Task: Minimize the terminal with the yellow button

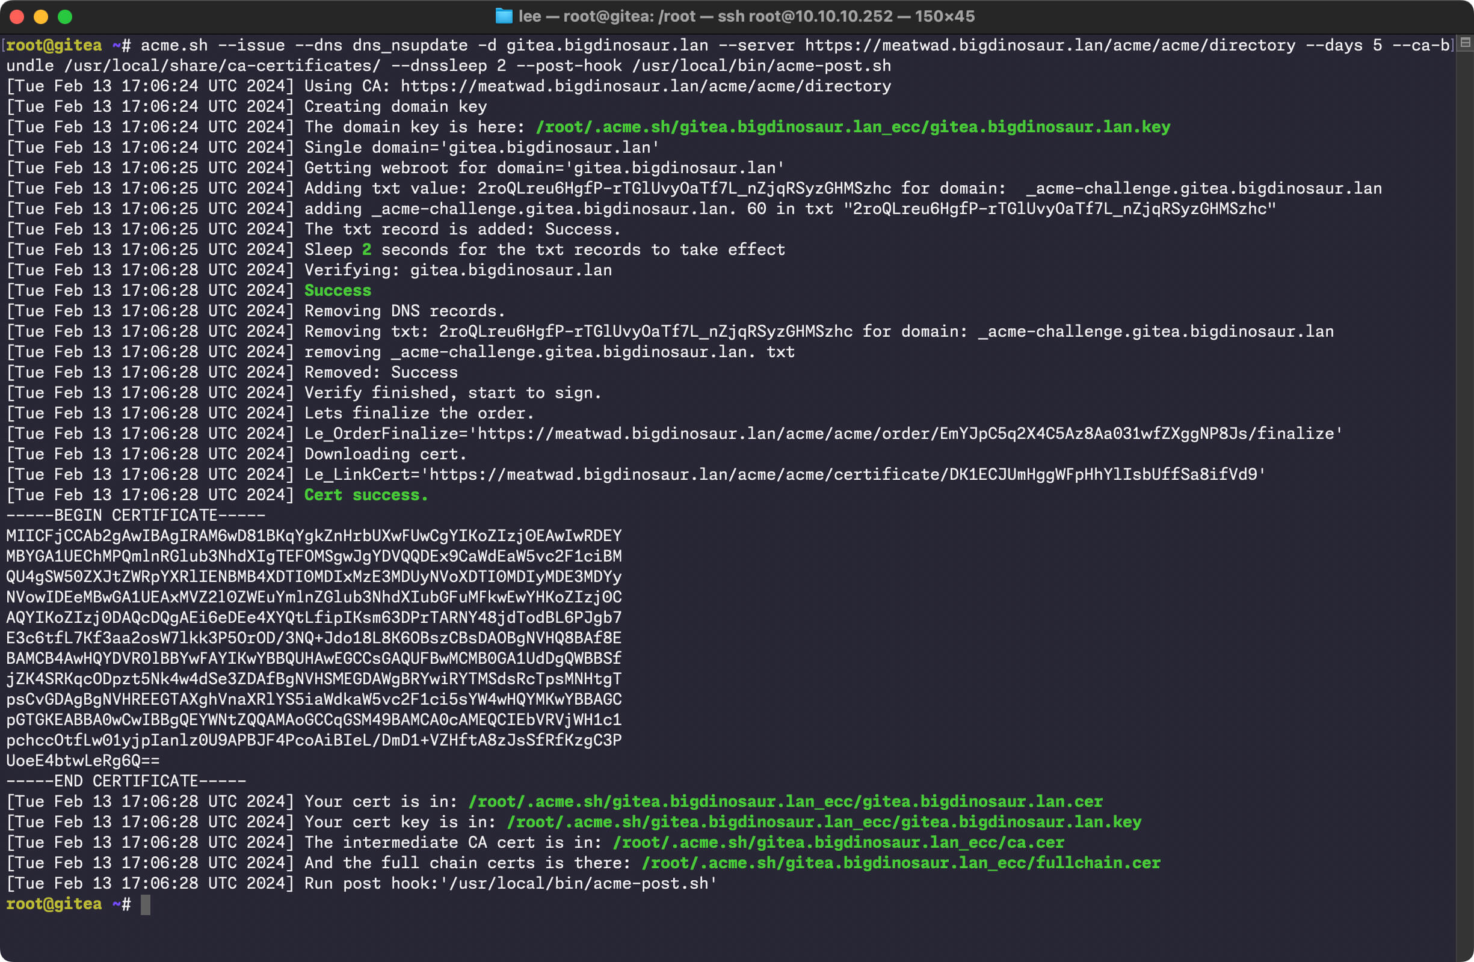Action: pyautogui.click(x=41, y=17)
